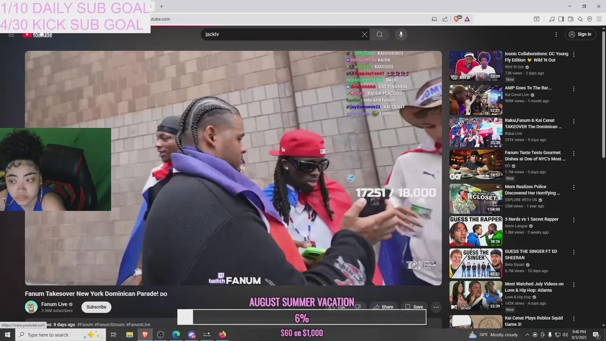
Task: Open 5 Nerds vs 1 Secret Rapper thumbnail
Action: 476,231
